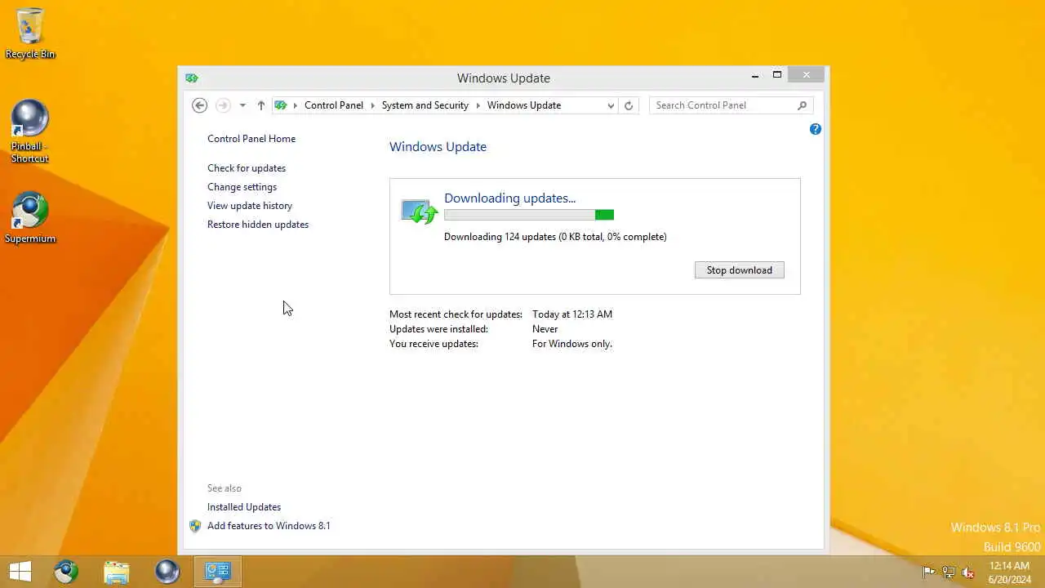The width and height of the screenshot is (1045, 588).
Task: Click the shield icon beside Add features
Action: pyautogui.click(x=195, y=526)
